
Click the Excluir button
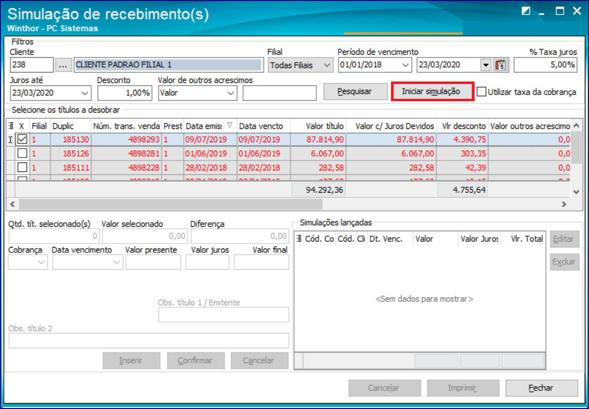point(565,262)
